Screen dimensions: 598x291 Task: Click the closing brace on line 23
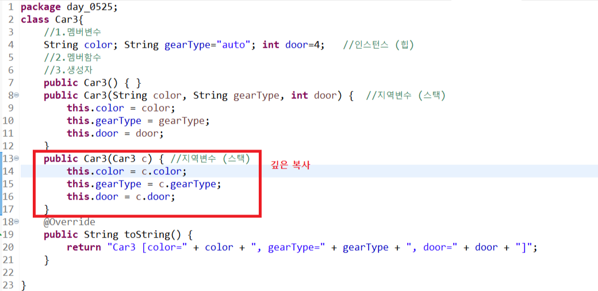point(24,285)
